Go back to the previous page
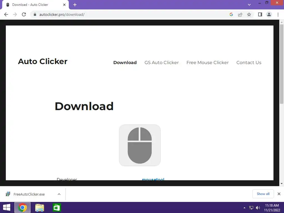This screenshot has width=284, height=213. pos(6,14)
